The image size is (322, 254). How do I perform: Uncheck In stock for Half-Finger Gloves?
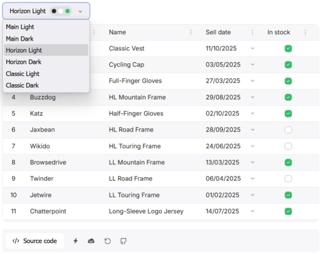(288, 114)
